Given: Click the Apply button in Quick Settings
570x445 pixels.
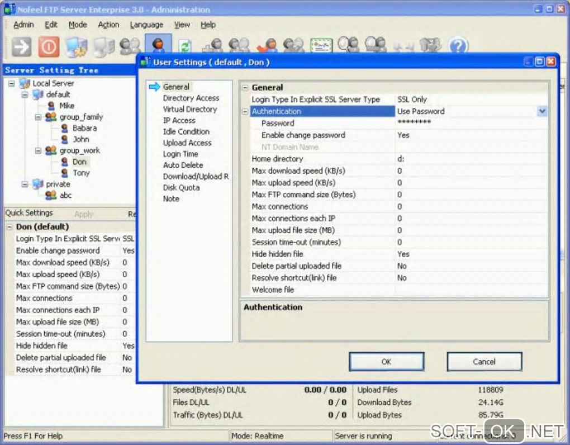Looking at the screenshot, I should (x=84, y=214).
